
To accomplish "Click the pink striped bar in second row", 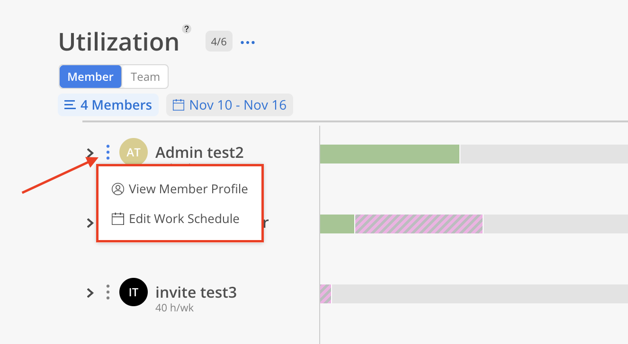I will click(x=419, y=224).
